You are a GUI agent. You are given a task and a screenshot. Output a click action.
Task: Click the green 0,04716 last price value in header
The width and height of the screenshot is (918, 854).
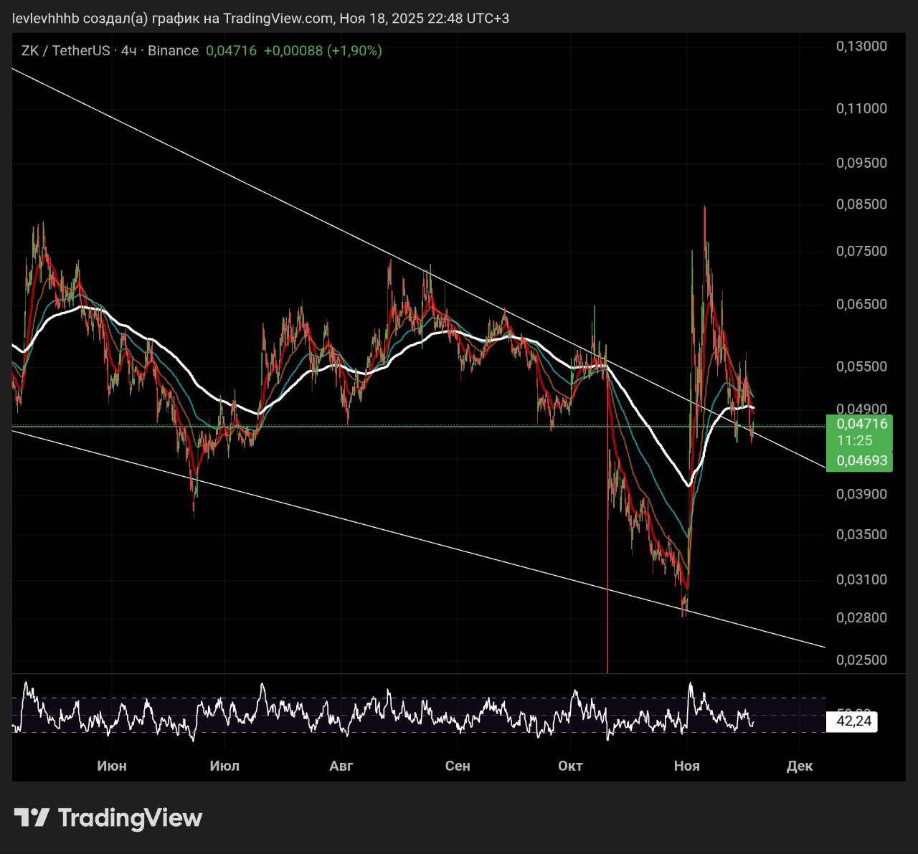[x=231, y=50]
